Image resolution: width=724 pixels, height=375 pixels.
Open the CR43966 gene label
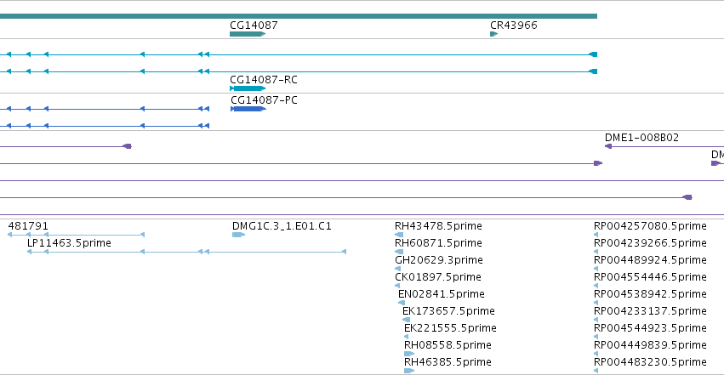(x=514, y=25)
